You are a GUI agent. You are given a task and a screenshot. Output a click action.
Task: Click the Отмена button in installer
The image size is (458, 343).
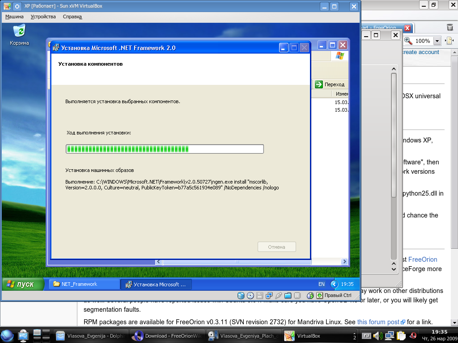pos(276,247)
